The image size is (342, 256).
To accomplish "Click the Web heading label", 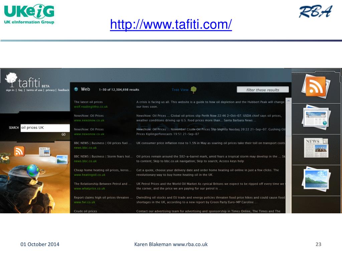I will pos(85,89).
